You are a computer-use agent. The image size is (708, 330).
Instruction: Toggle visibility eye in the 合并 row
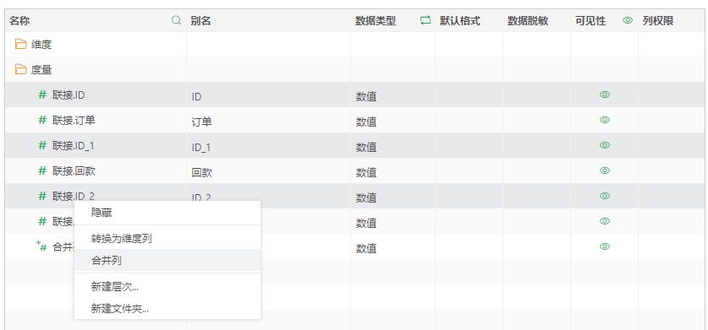[605, 246]
